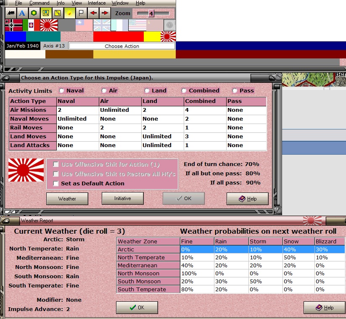The width and height of the screenshot is (346, 319).
Task: Click the South Monsoon weather zone row
Action: click(x=230, y=281)
